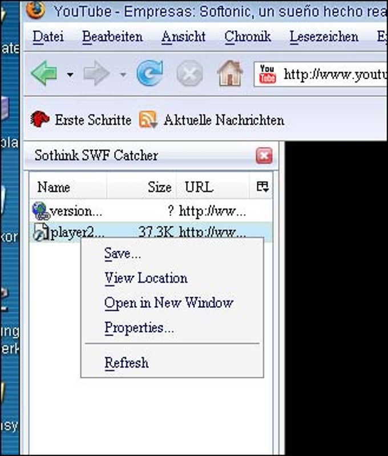Click the grey Stop loading button
Image resolution: width=388 pixels, height=456 pixels.
pyautogui.click(x=190, y=73)
